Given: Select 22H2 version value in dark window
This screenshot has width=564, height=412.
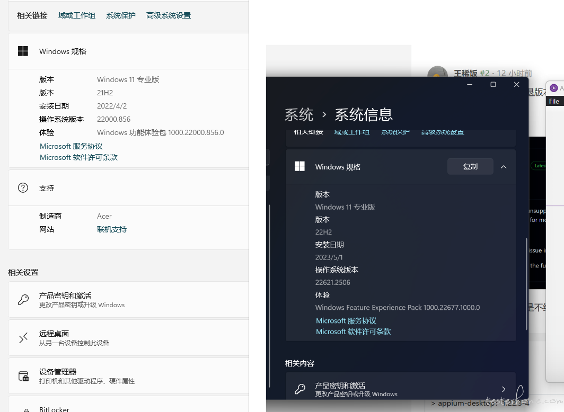Looking at the screenshot, I should [323, 232].
